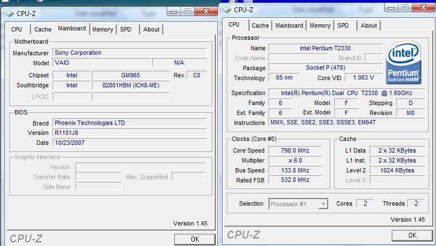436x246 pixels.
Task: Click CPU-Z app icon in left title bar
Action: (x=9, y=13)
